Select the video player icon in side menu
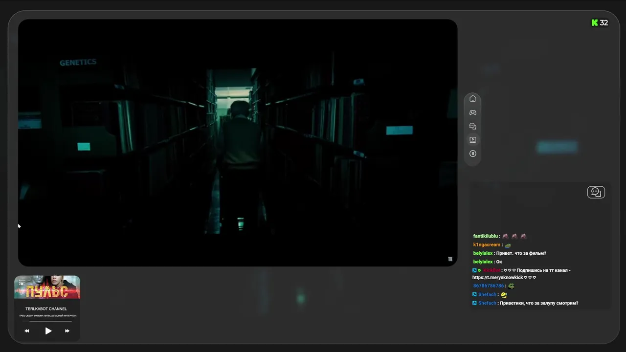 point(472,140)
